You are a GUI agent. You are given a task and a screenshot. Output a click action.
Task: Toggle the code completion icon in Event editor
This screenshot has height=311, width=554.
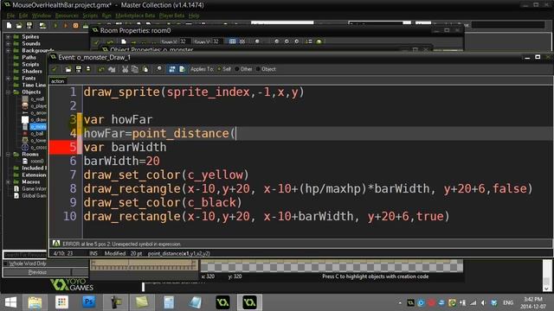pos(172,69)
